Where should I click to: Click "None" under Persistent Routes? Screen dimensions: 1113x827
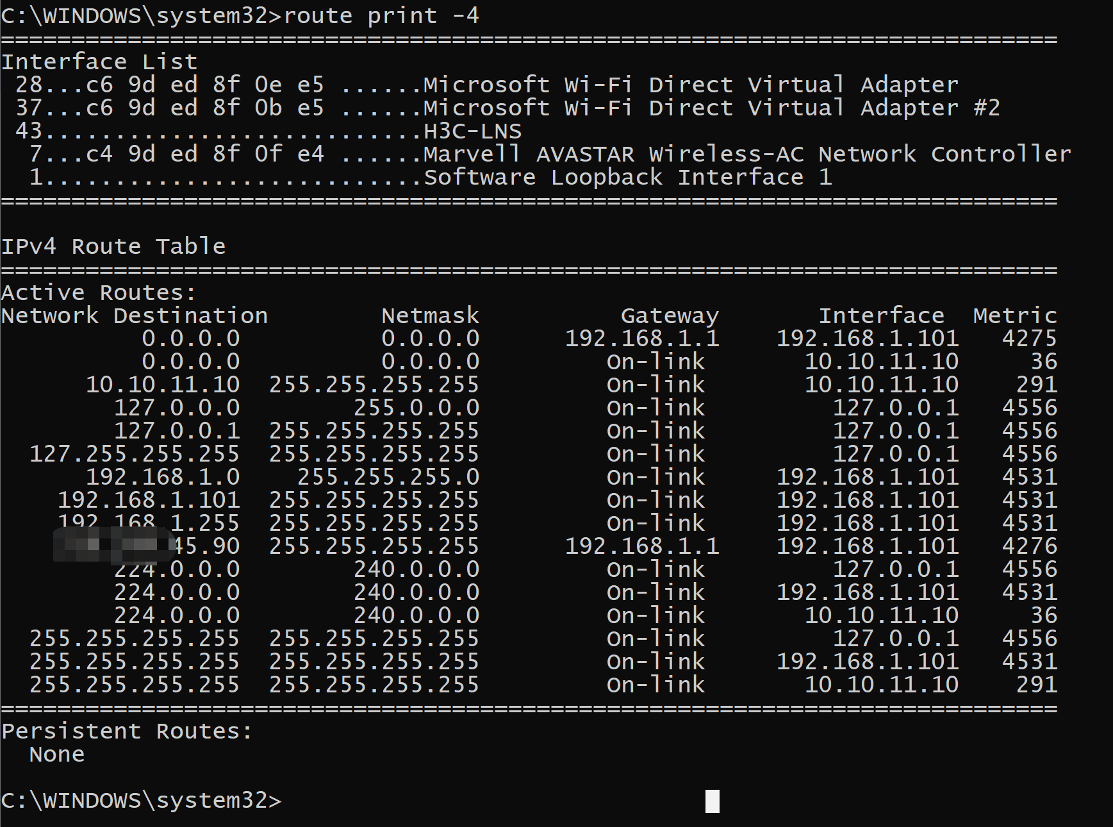57,754
